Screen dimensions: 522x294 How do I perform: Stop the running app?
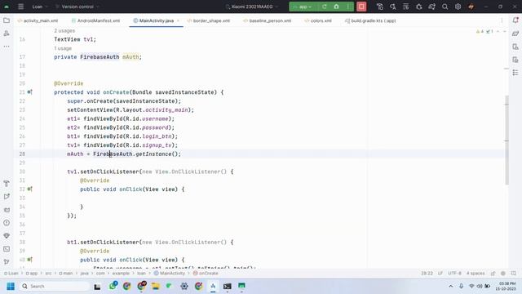361,7
